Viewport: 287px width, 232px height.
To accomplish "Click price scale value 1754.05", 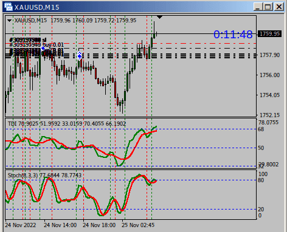I will point(269,95).
